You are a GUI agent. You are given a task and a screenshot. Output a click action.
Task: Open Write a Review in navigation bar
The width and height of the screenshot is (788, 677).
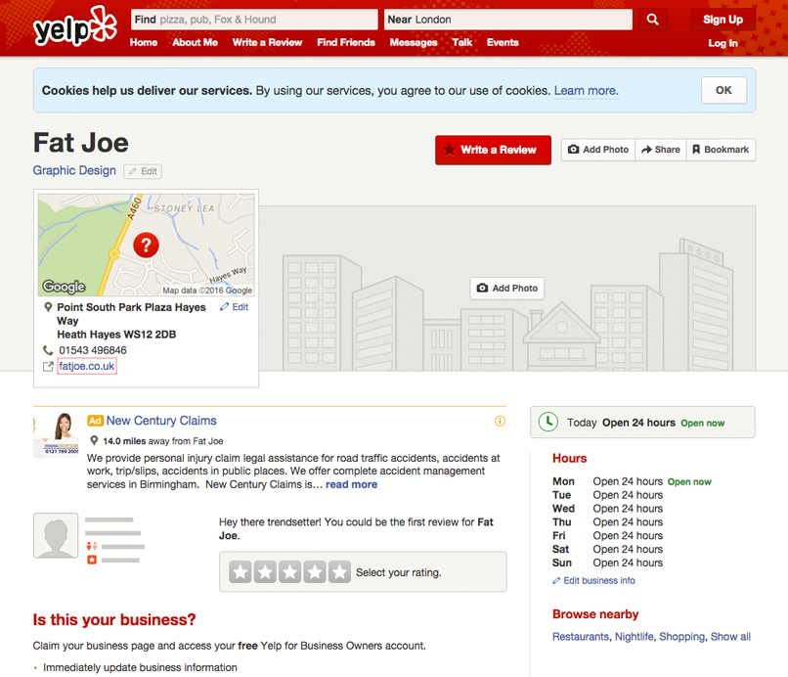tap(267, 43)
